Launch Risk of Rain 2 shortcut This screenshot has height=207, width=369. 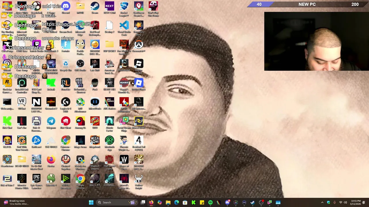(x=7, y=180)
